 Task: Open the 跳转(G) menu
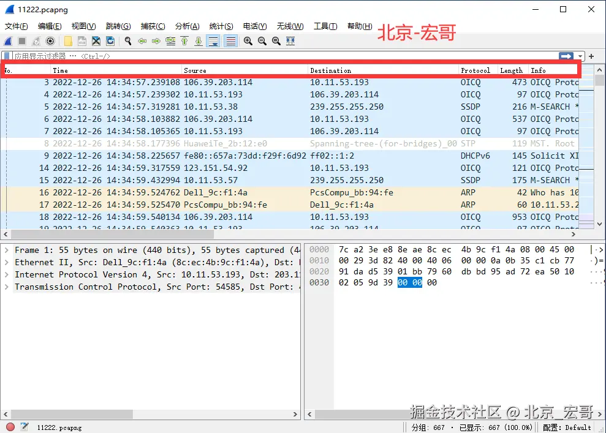click(x=118, y=26)
